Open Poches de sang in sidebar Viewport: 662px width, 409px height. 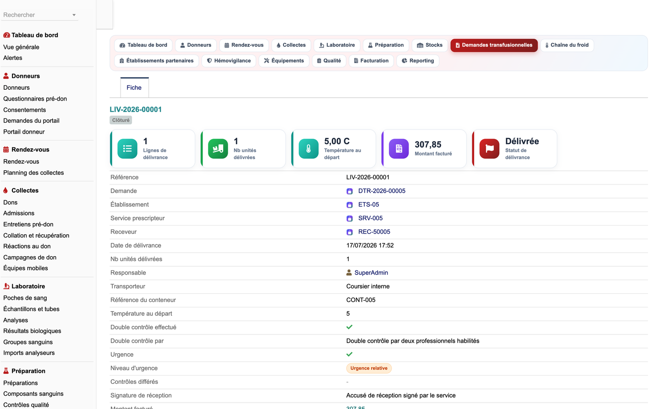25,298
